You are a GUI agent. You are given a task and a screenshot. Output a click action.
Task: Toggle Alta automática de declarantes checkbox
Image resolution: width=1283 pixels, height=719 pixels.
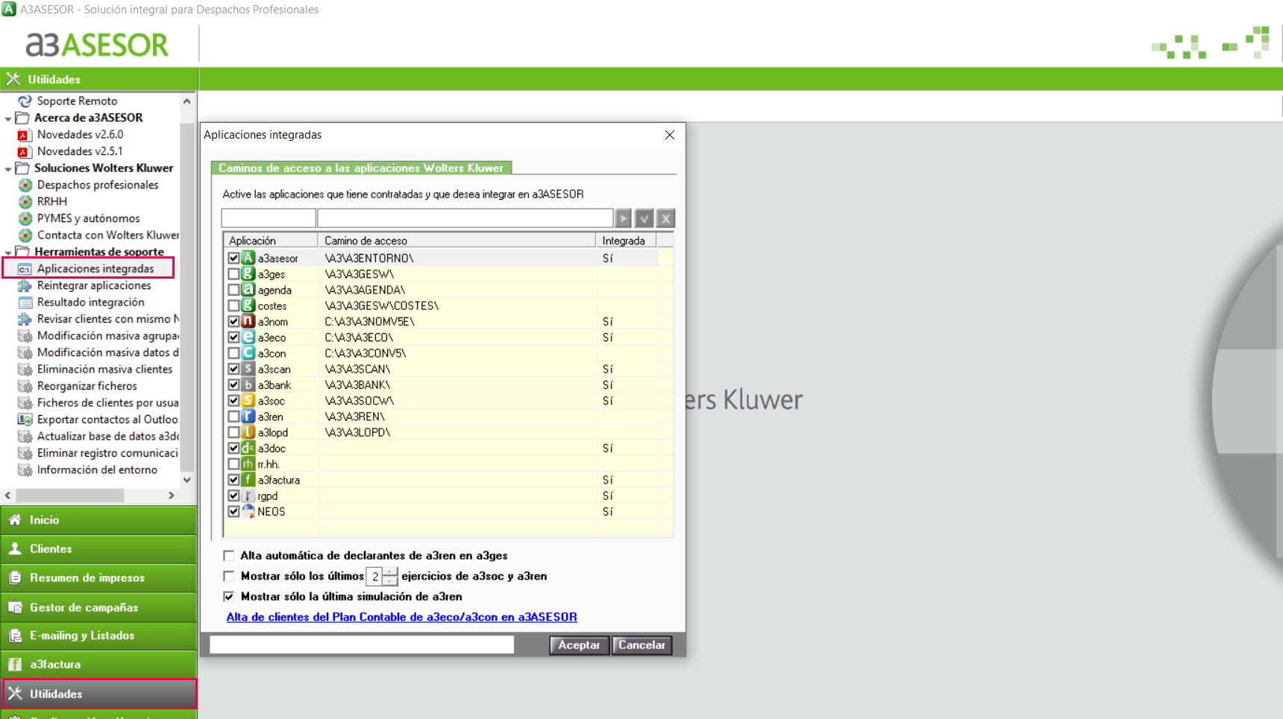(x=229, y=555)
